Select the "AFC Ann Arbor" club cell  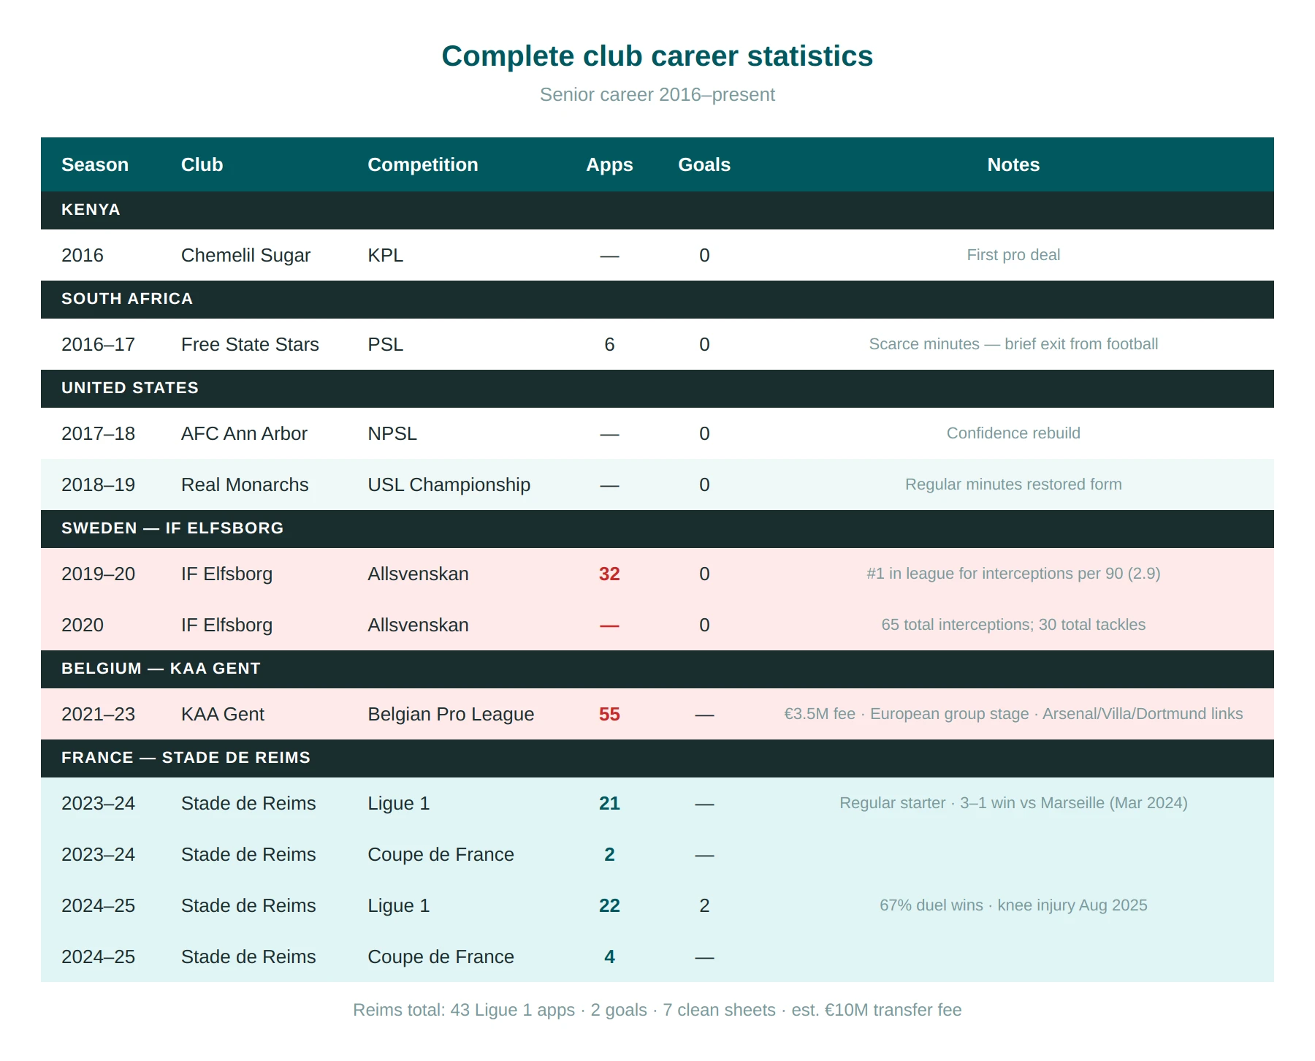(244, 433)
